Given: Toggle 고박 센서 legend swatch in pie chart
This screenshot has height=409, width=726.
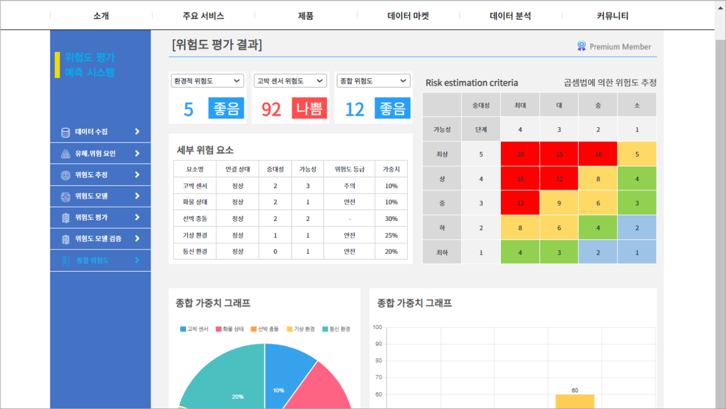Looking at the screenshot, I should (183, 329).
